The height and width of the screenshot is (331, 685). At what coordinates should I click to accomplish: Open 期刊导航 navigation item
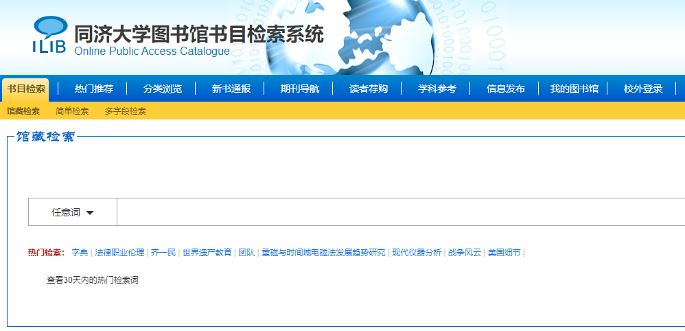coord(300,89)
